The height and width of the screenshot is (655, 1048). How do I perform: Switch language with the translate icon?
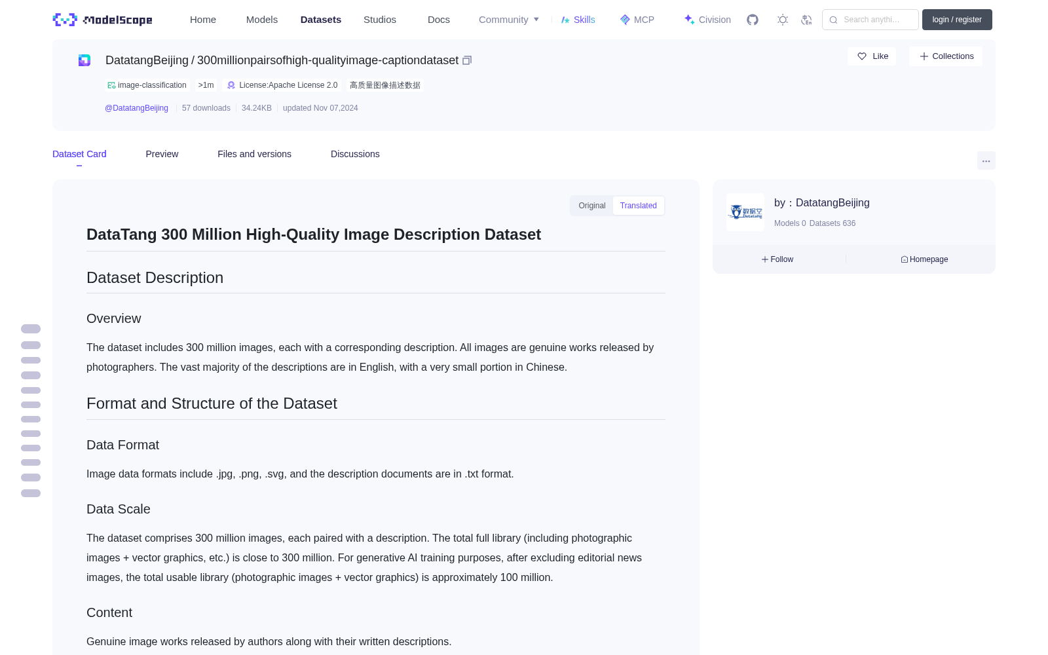806,20
